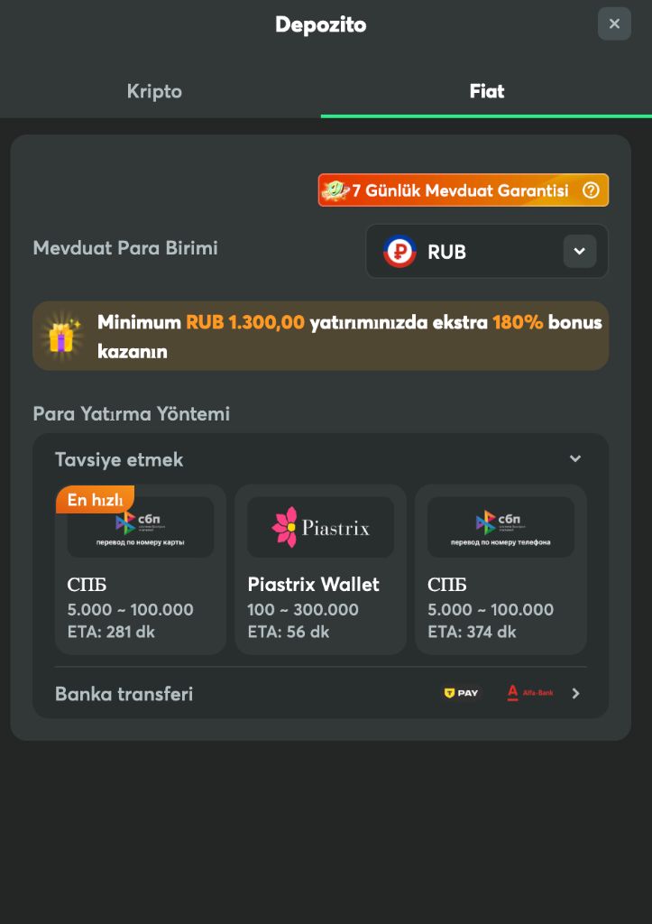
Task: Open the deposit guarantee help question mark
Action: click(591, 189)
